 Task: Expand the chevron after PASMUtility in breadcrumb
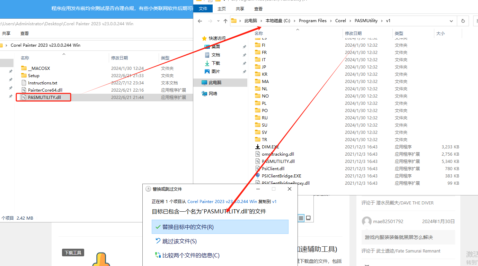click(382, 21)
